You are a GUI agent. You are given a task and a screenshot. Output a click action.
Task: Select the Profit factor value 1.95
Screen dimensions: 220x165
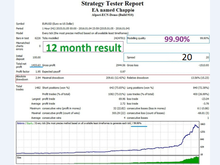[38, 71]
